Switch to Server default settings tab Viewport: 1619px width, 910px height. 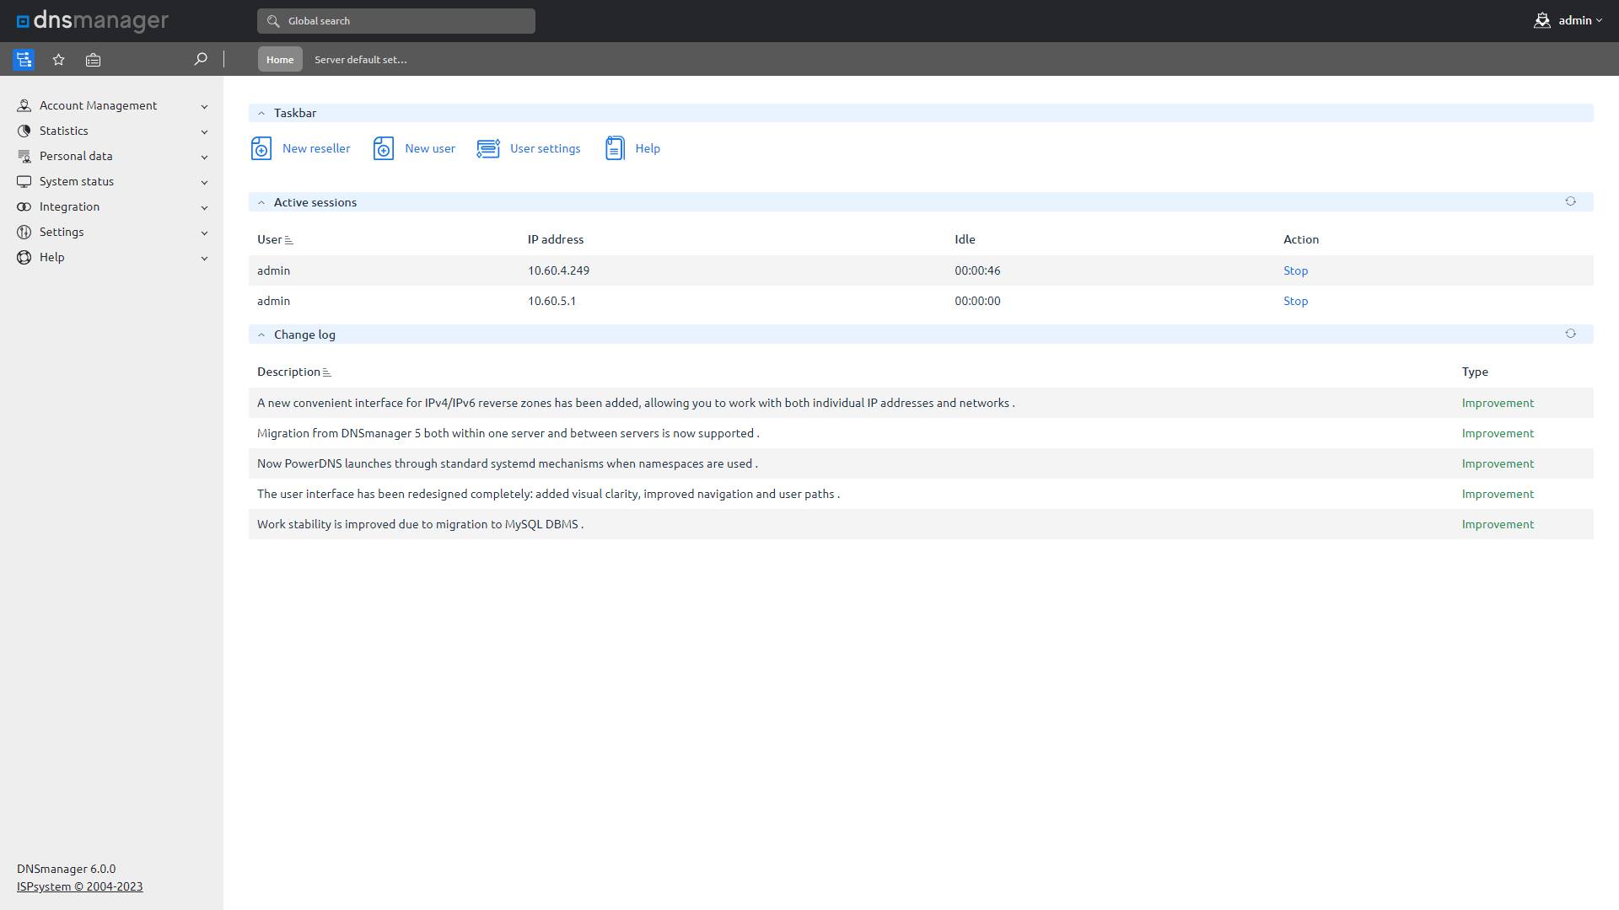360,59
